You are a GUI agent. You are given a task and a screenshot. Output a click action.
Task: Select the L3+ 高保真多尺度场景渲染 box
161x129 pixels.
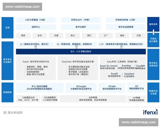coord(122,44)
